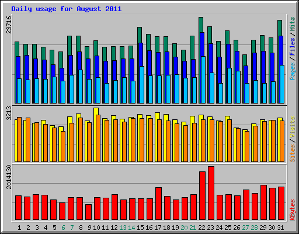Click day label 19 on the x-axis
Screen dimensions: 299x234
tap(175, 228)
